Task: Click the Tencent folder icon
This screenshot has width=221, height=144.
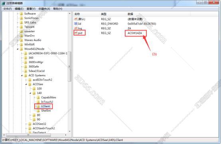Action: (x=21, y=27)
